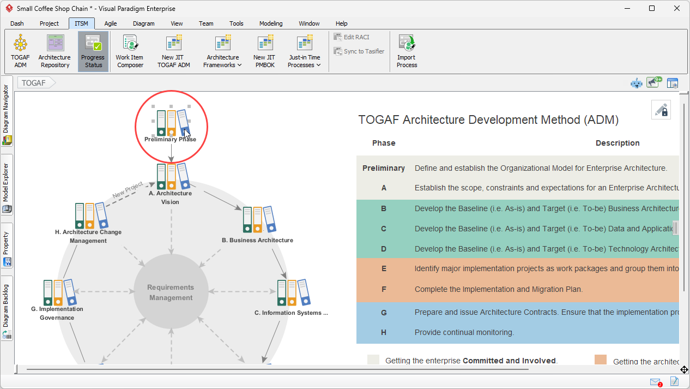Open the Modeling menu

click(x=271, y=23)
